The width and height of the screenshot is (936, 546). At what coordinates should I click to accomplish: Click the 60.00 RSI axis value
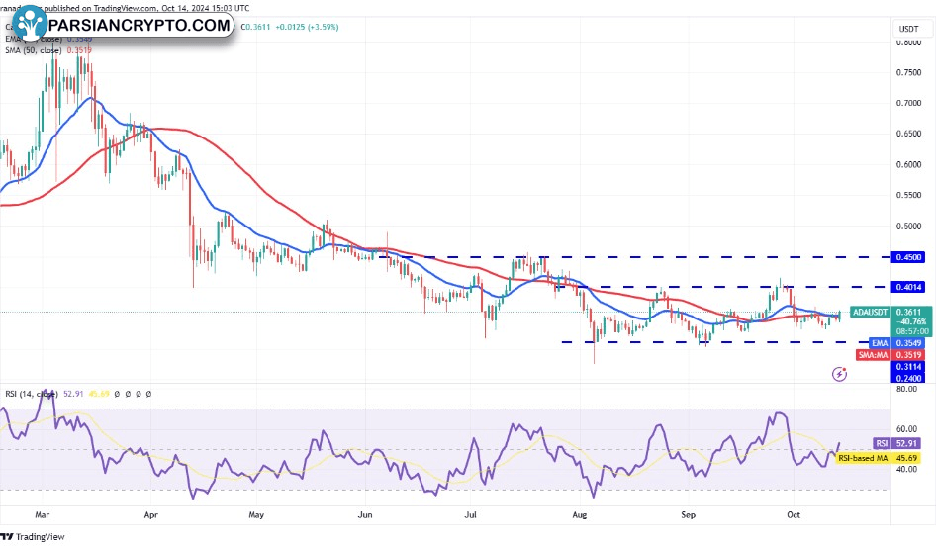click(x=906, y=429)
